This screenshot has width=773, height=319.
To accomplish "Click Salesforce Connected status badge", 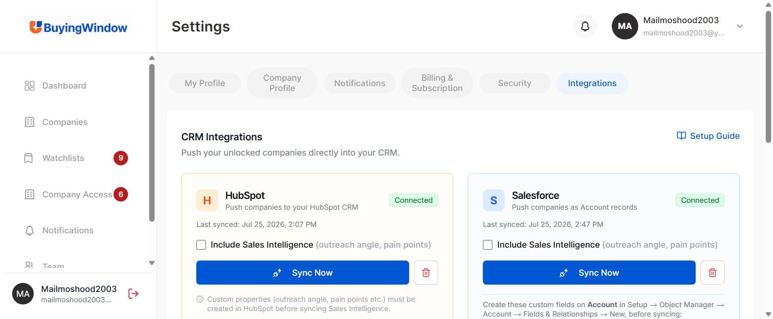I will pyautogui.click(x=700, y=200).
